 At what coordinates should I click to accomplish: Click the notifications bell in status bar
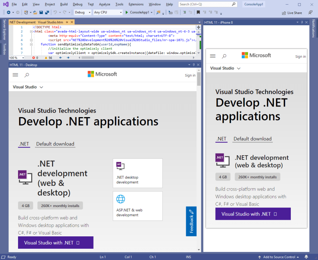[x=306, y=257]
